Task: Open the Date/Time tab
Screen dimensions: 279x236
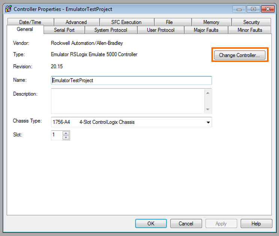Action: click(30, 22)
